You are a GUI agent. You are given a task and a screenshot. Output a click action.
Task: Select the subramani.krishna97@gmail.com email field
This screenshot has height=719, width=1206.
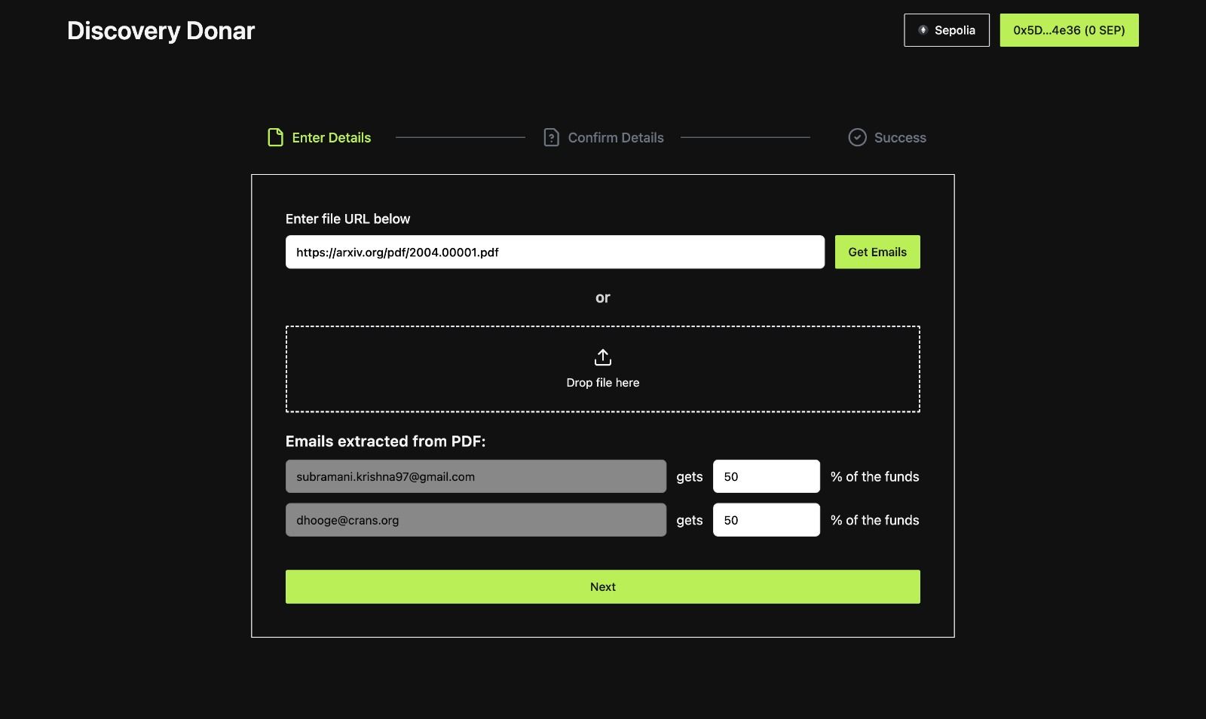click(476, 476)
